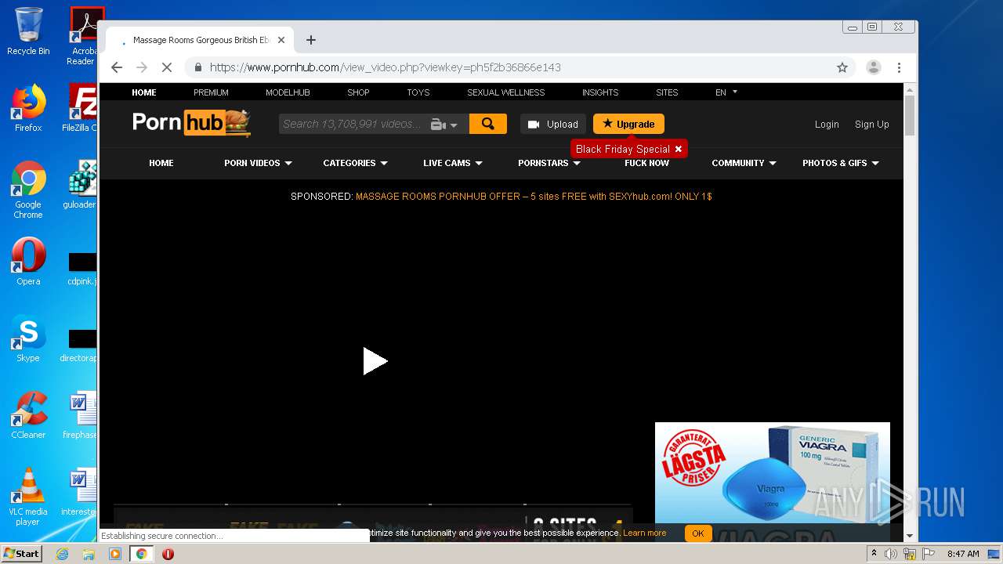The height and width of the screenshot is (564, 1003).
Task: Open the Windows Start menu
Action: tap(22, 554)
